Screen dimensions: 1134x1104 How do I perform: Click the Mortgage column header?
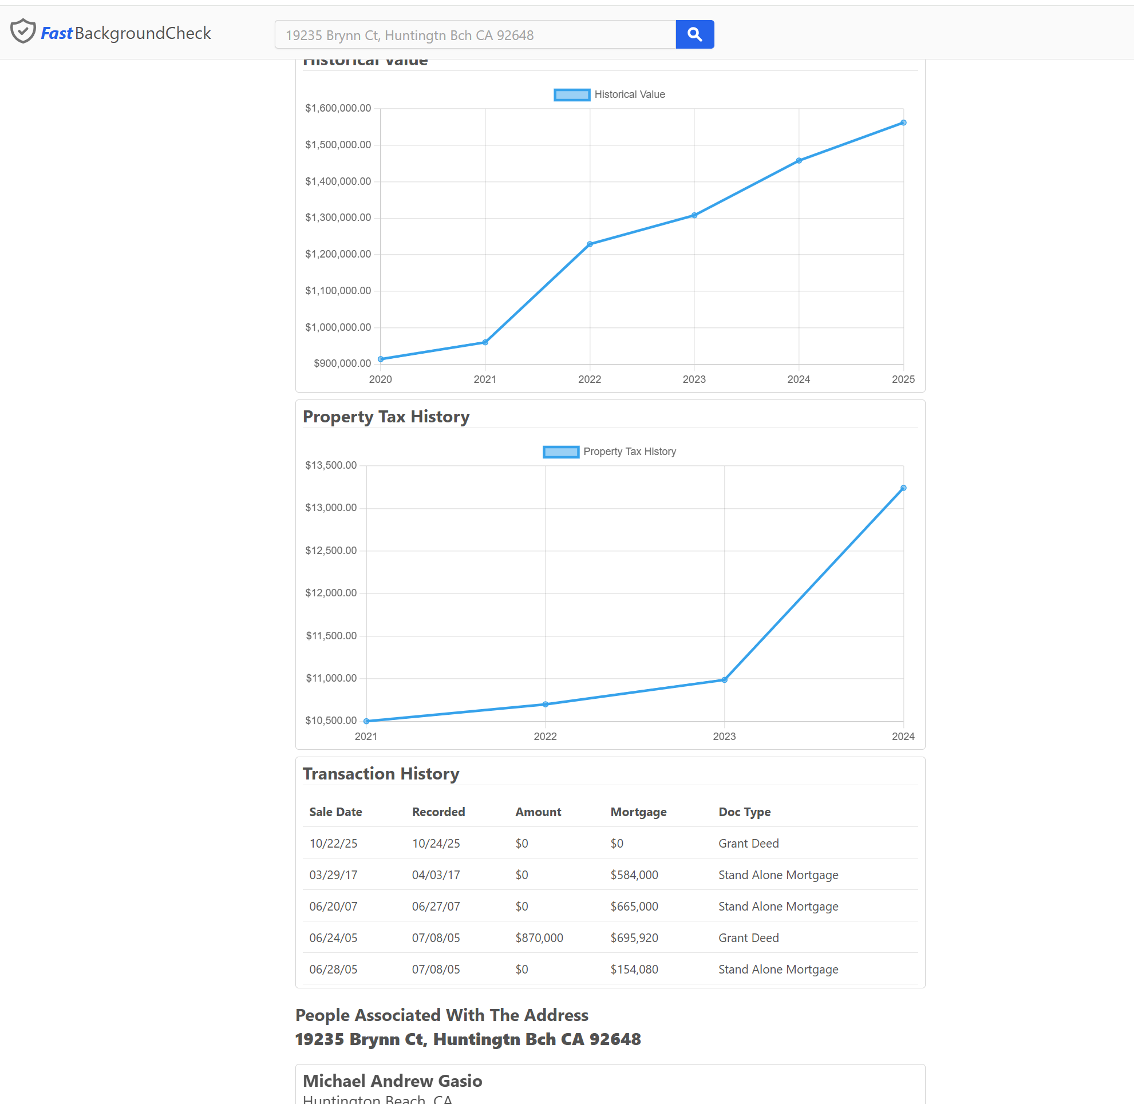[x=638, y=812]
